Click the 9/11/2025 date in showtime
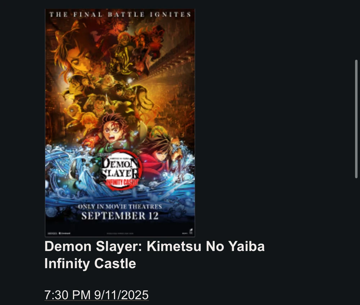This screenshot has width=360, height=305. 121,295
